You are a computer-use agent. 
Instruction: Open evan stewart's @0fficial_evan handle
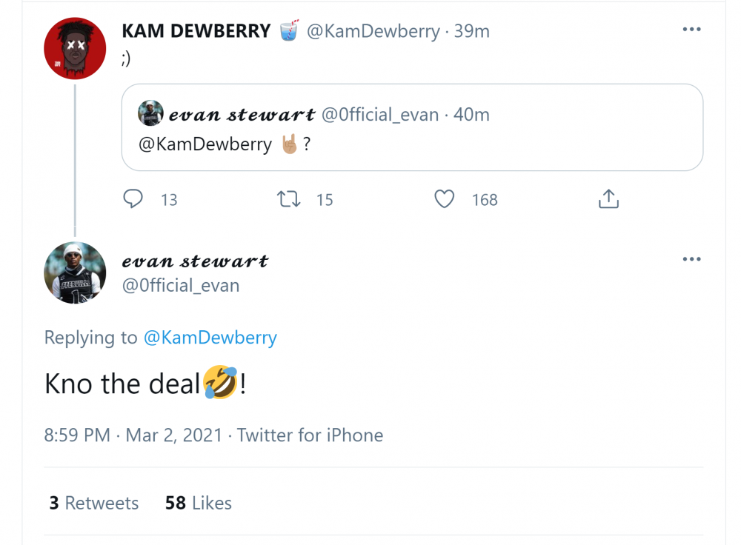pos(180,286)
